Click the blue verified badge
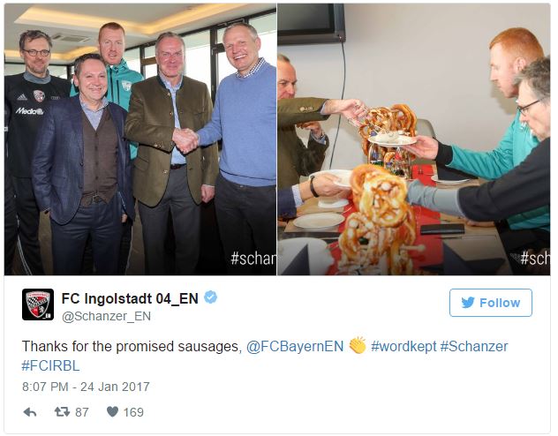 click(211, 297)
